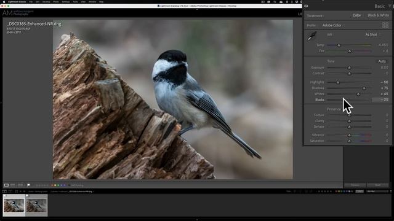
Task: Click the white flag icon in toolbar
Action: pos(28,185)
